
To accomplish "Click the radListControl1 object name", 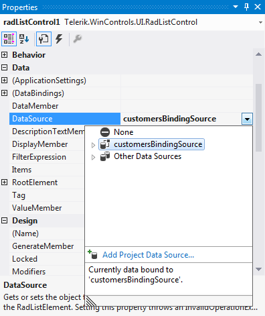I will click(31, 22).
